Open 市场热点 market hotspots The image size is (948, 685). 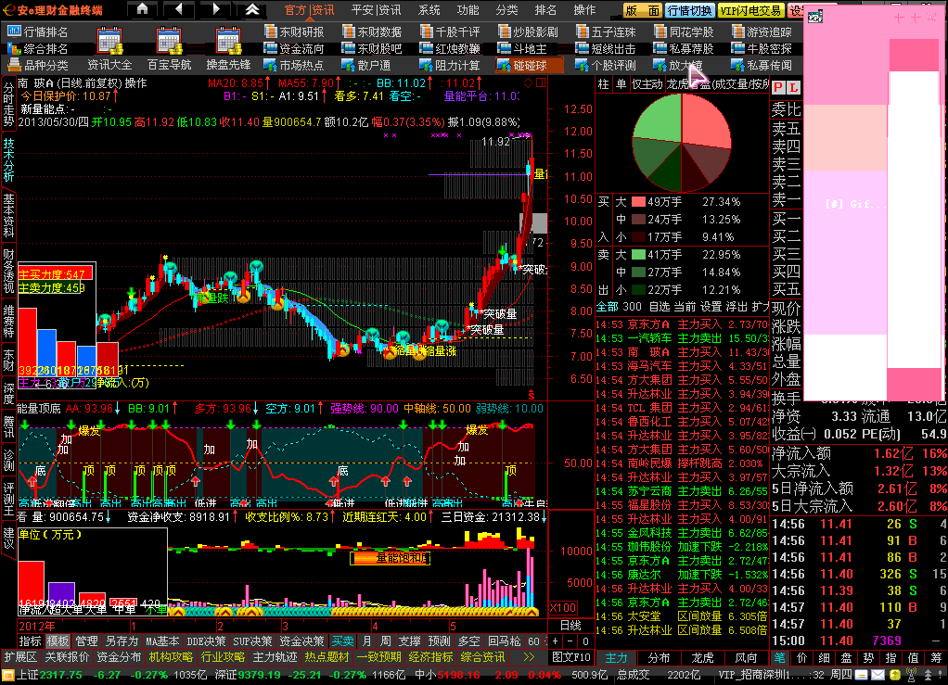(x=294, y=65)
